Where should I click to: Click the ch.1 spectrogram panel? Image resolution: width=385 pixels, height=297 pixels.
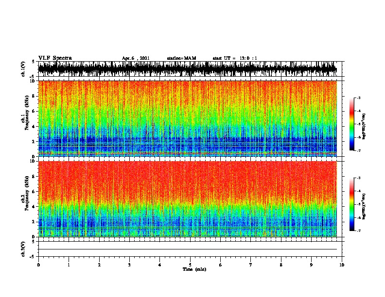187,118
